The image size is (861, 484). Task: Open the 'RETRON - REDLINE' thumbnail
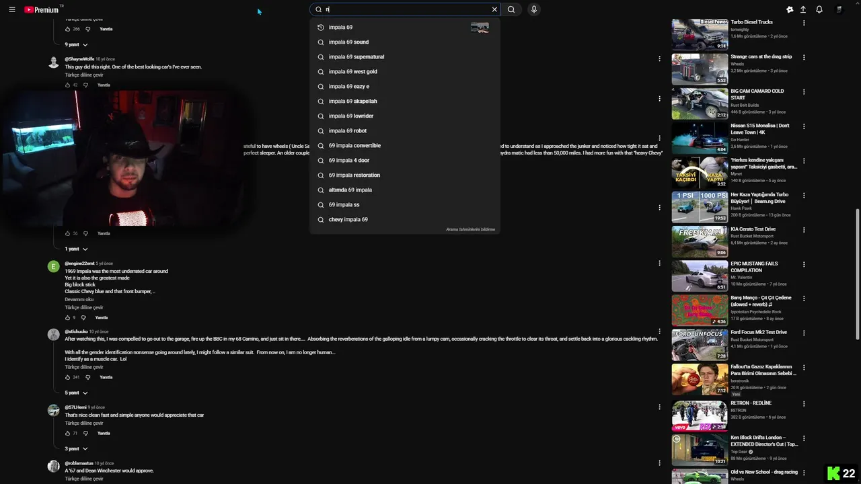(700, 415)
